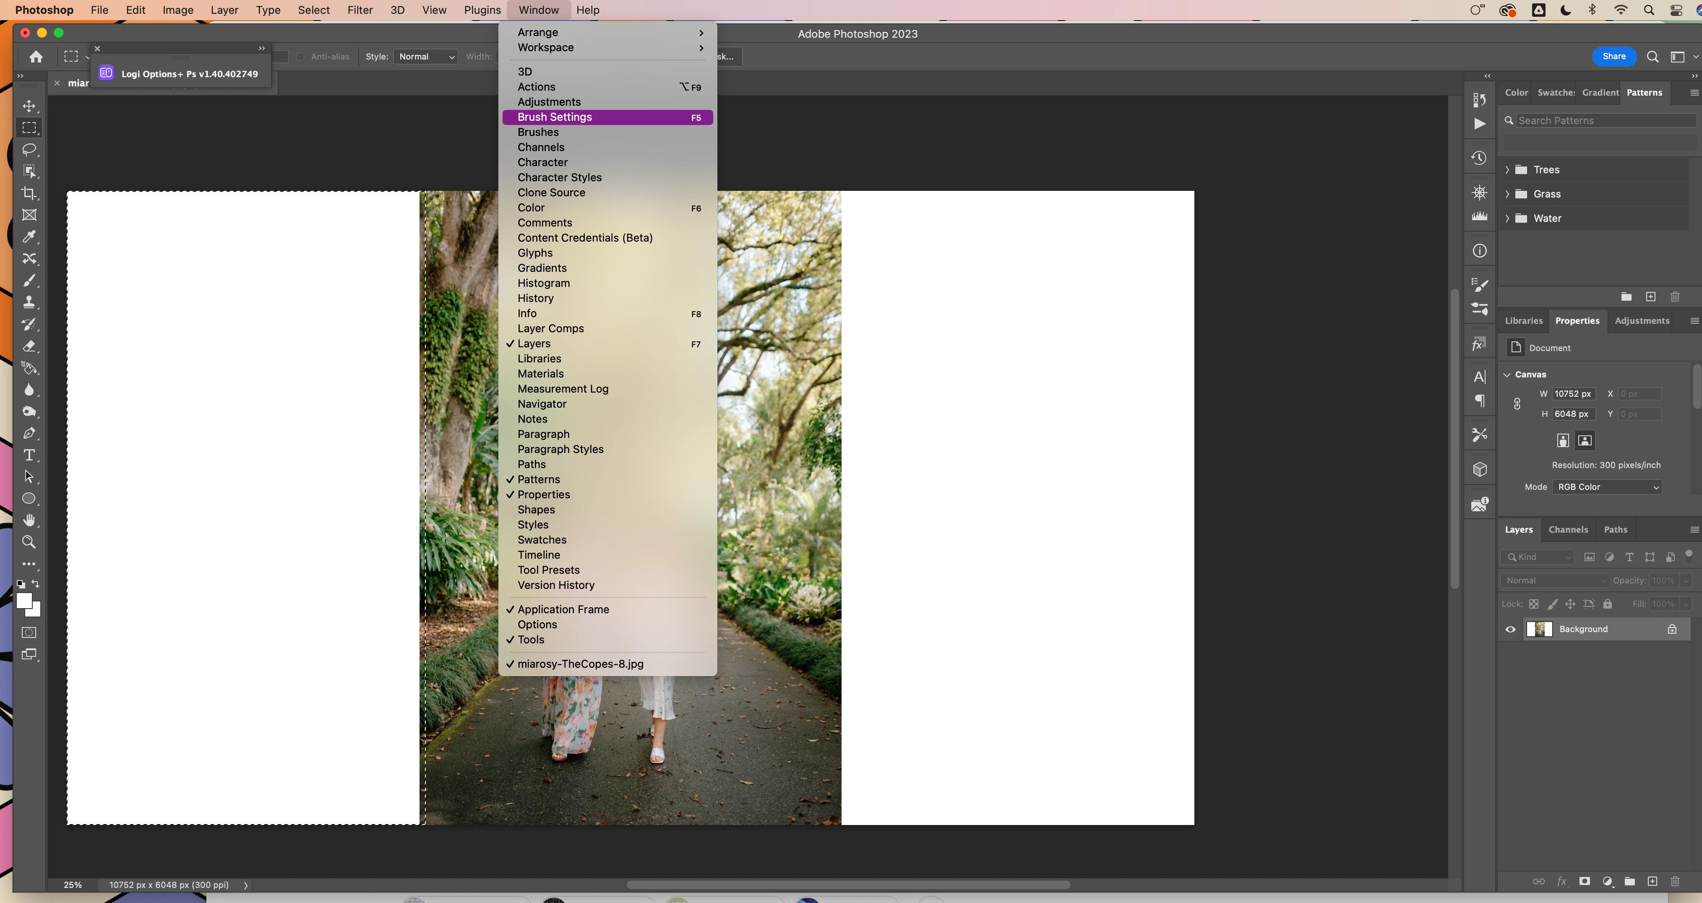Screen dimensions: 1702x903
Task: Expand the Trees pattern folder
Action: [1507, 170]
